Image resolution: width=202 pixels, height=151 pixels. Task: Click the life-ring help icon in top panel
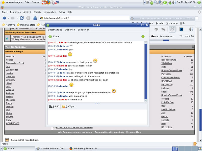[x=43, y=2]
